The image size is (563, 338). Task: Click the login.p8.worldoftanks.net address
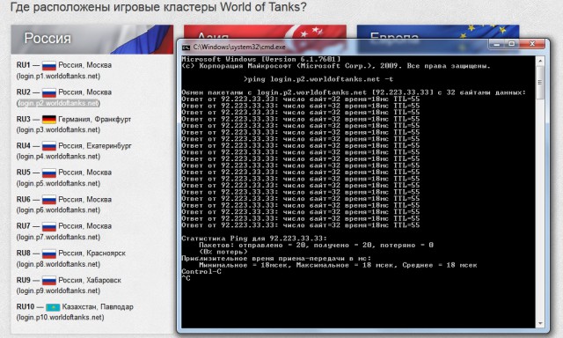58,264
